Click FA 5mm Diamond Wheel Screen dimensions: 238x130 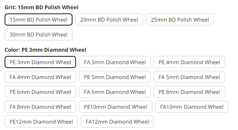(x=189, y=77)
